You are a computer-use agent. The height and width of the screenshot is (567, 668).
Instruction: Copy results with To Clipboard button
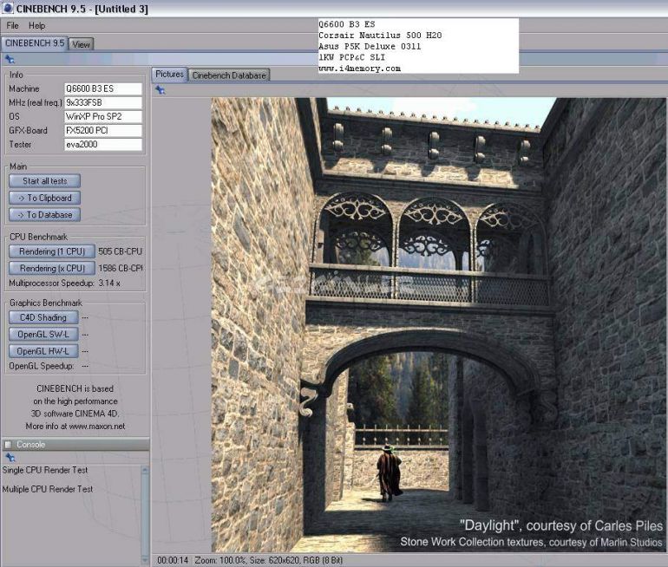click(x=44, y=198)
